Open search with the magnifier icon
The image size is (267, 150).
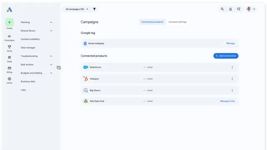click(222, 9)
